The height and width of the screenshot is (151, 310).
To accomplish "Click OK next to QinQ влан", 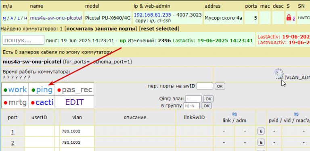I will (208, 99).
